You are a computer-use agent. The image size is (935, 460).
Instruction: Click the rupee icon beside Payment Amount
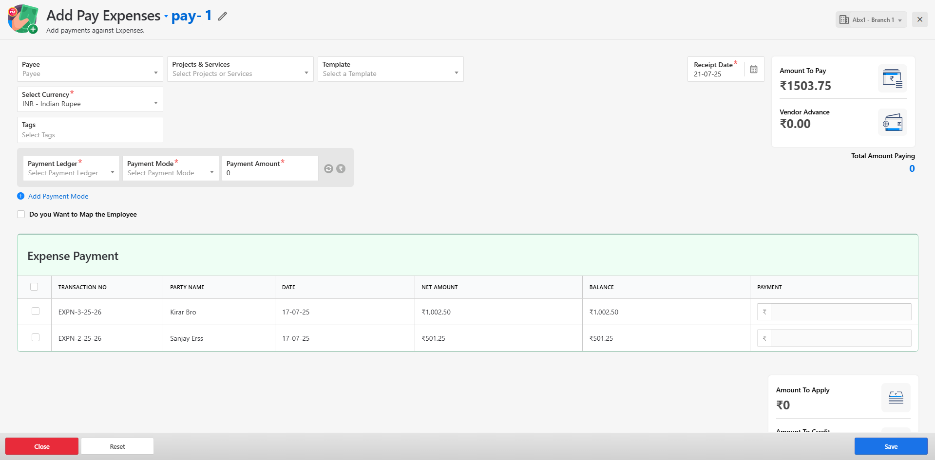pyautogui.click(x=341, y=168)
